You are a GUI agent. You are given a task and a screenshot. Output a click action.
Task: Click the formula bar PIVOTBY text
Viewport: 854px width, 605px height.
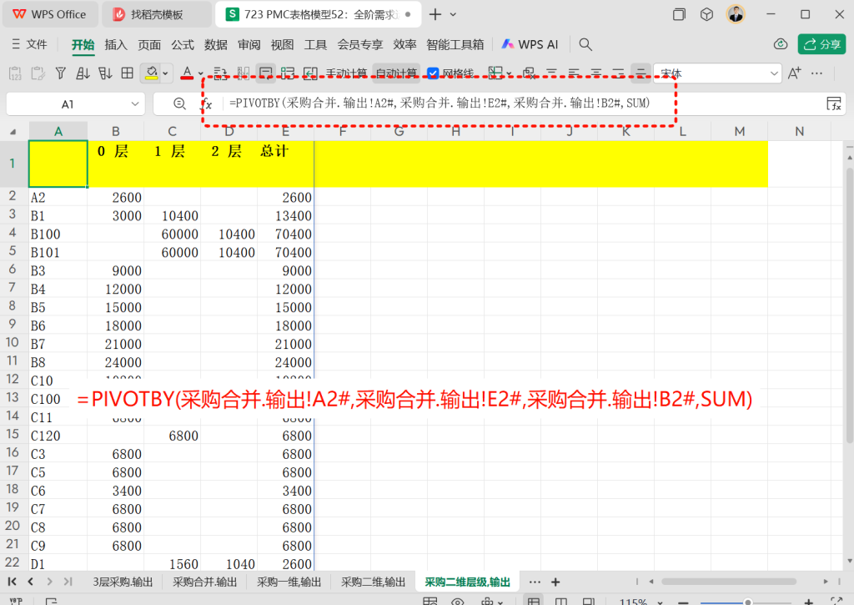[x=439, y=103]
